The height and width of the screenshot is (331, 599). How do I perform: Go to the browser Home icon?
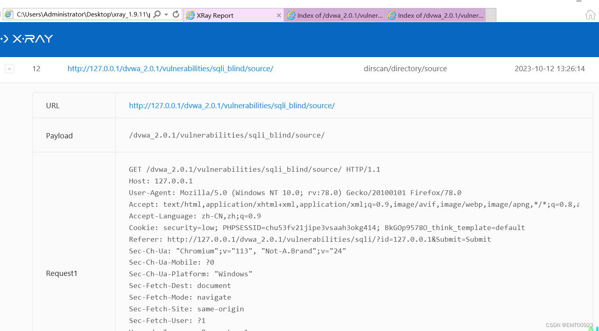[590, 15]
